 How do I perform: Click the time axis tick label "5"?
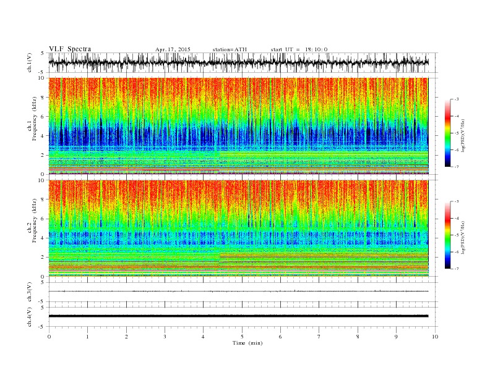(x=242, y=337)
